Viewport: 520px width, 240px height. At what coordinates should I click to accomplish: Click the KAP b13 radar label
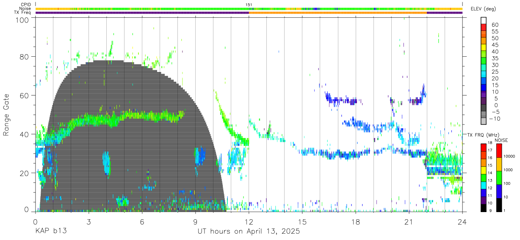pos(51,232)
